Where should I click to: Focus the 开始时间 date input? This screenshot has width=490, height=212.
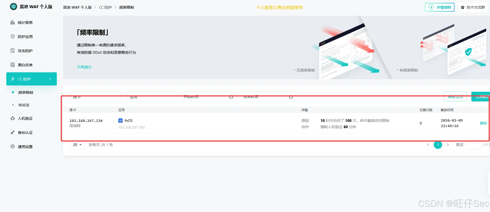tap(208, 97)
